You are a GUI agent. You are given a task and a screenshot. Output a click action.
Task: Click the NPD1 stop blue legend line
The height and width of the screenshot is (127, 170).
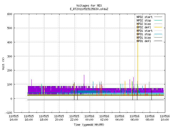[158, 34]
